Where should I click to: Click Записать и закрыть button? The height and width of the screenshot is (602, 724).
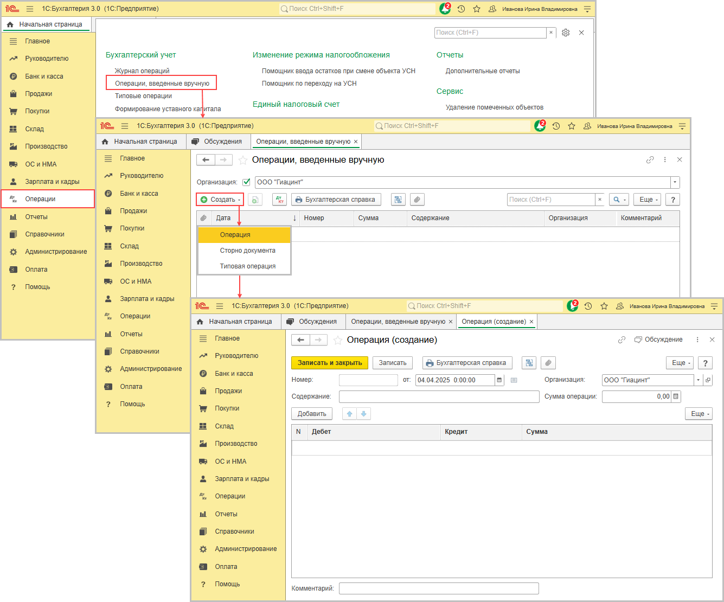(330, 363)
